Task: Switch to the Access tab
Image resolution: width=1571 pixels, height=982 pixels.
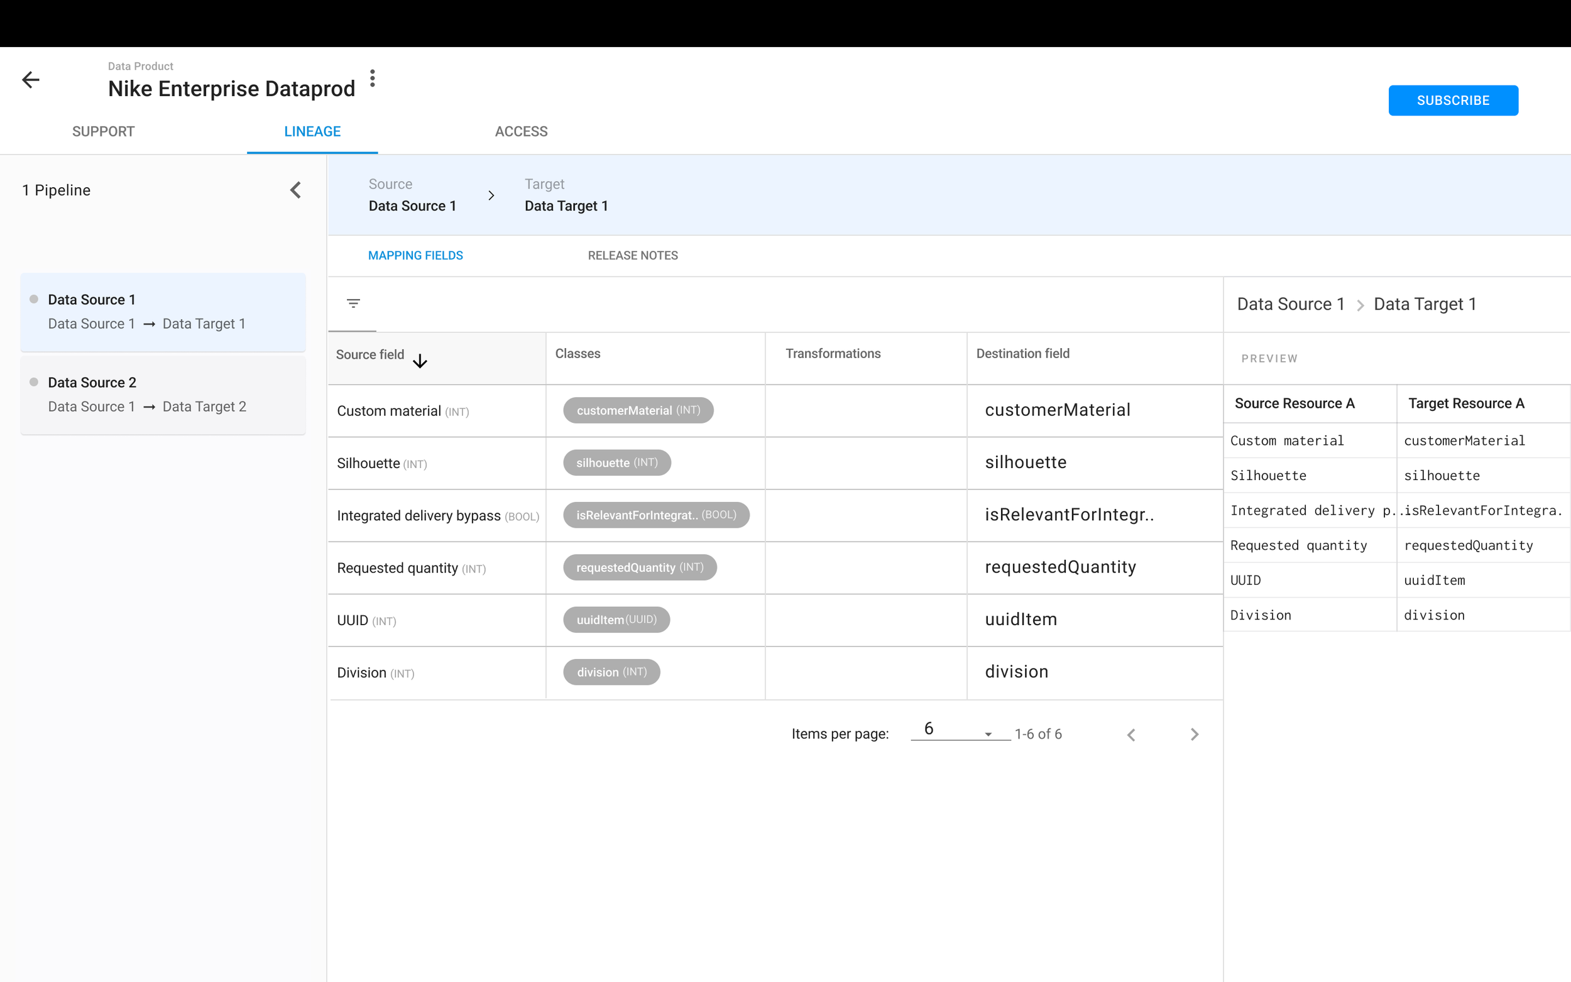Action: coord(521,131)
